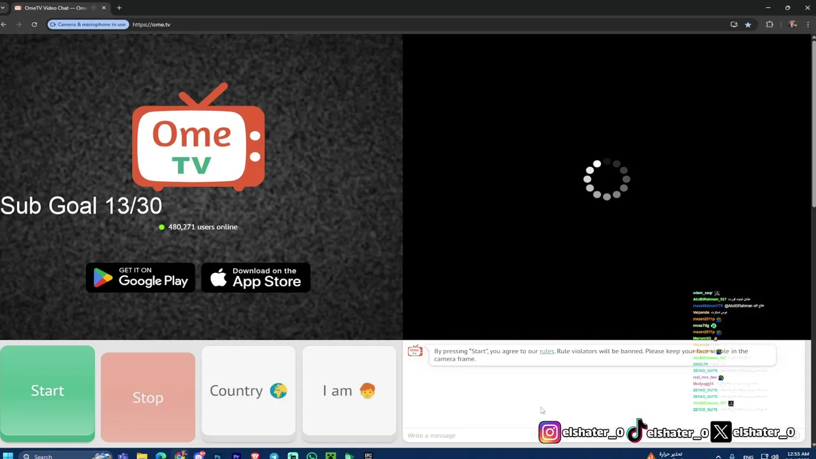Open the volume control in tray
Image resolution: width=816 pixels, height=459 pixels.
775,456
